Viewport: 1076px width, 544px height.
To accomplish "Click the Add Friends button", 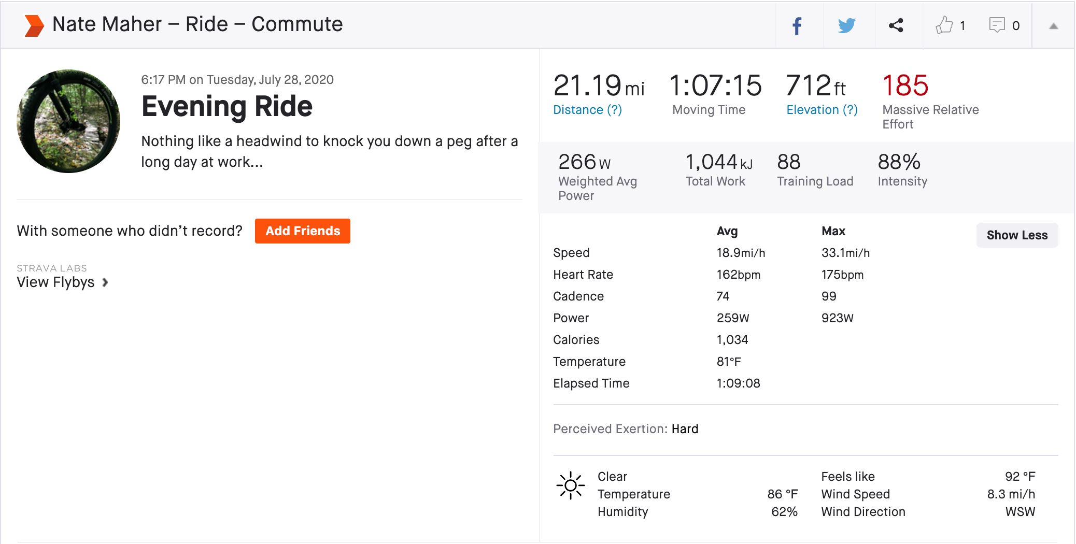I will click(x=303, y=231).
